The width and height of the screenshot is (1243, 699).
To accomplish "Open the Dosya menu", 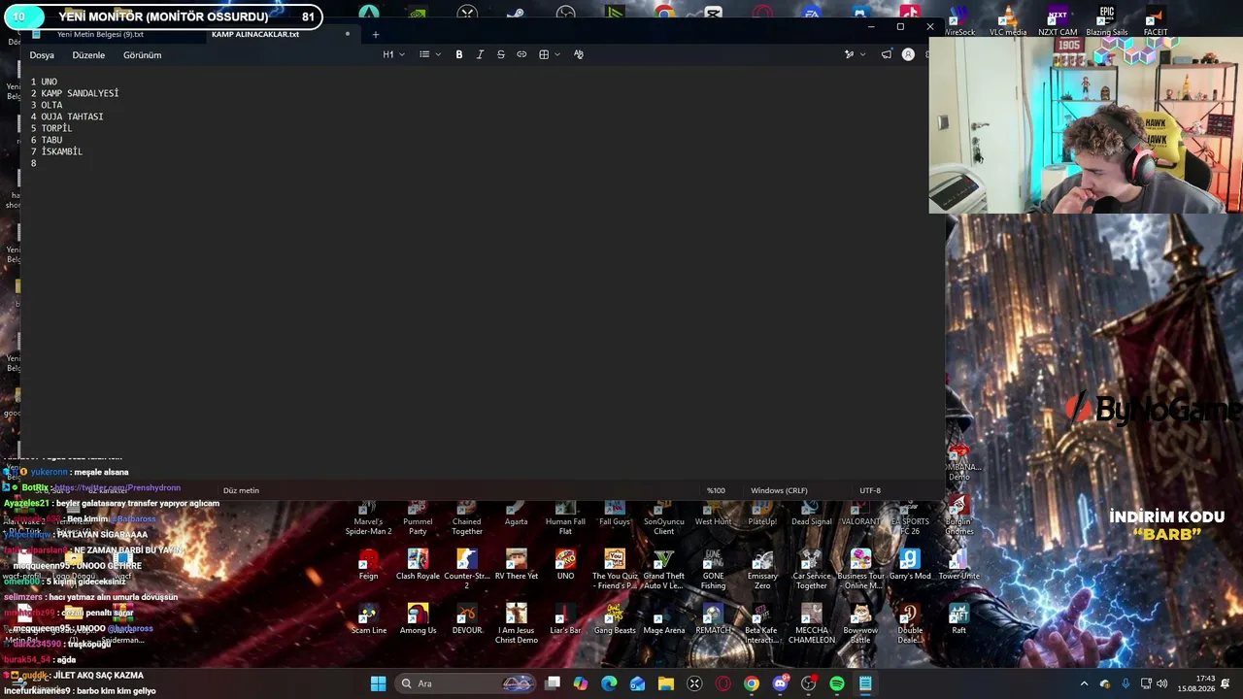I will click(42, 55).
